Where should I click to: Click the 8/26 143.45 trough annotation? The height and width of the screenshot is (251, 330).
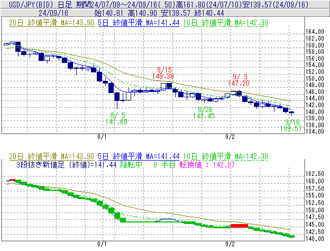click(x=204, y=113)
